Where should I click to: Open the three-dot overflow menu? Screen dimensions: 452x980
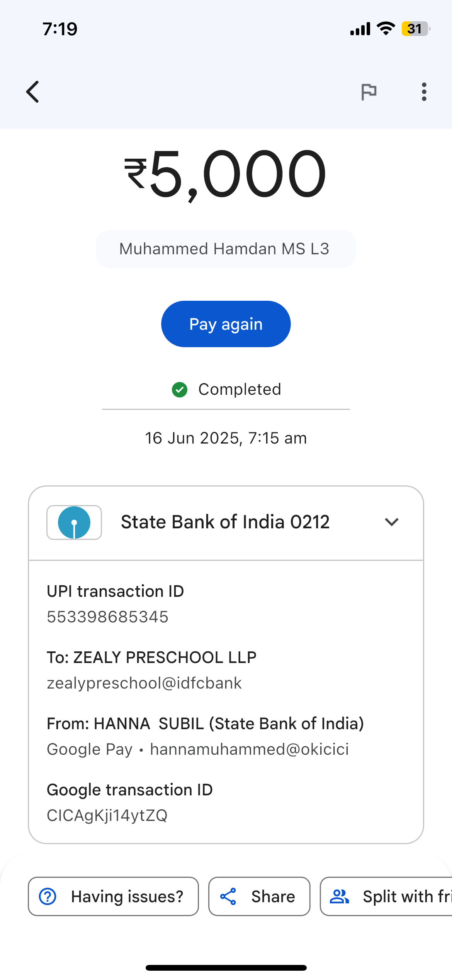[x=424, y=92]
